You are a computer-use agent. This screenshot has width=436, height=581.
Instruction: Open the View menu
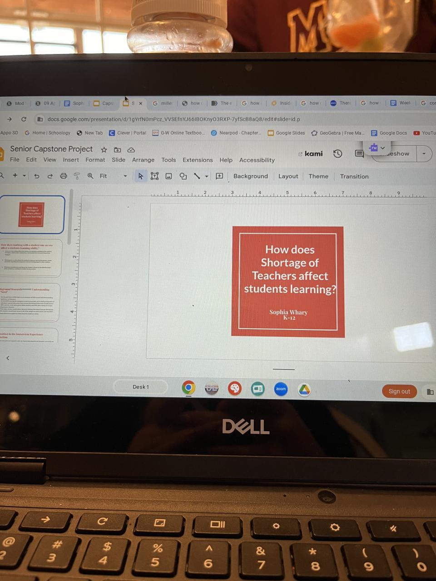(50, 159)
